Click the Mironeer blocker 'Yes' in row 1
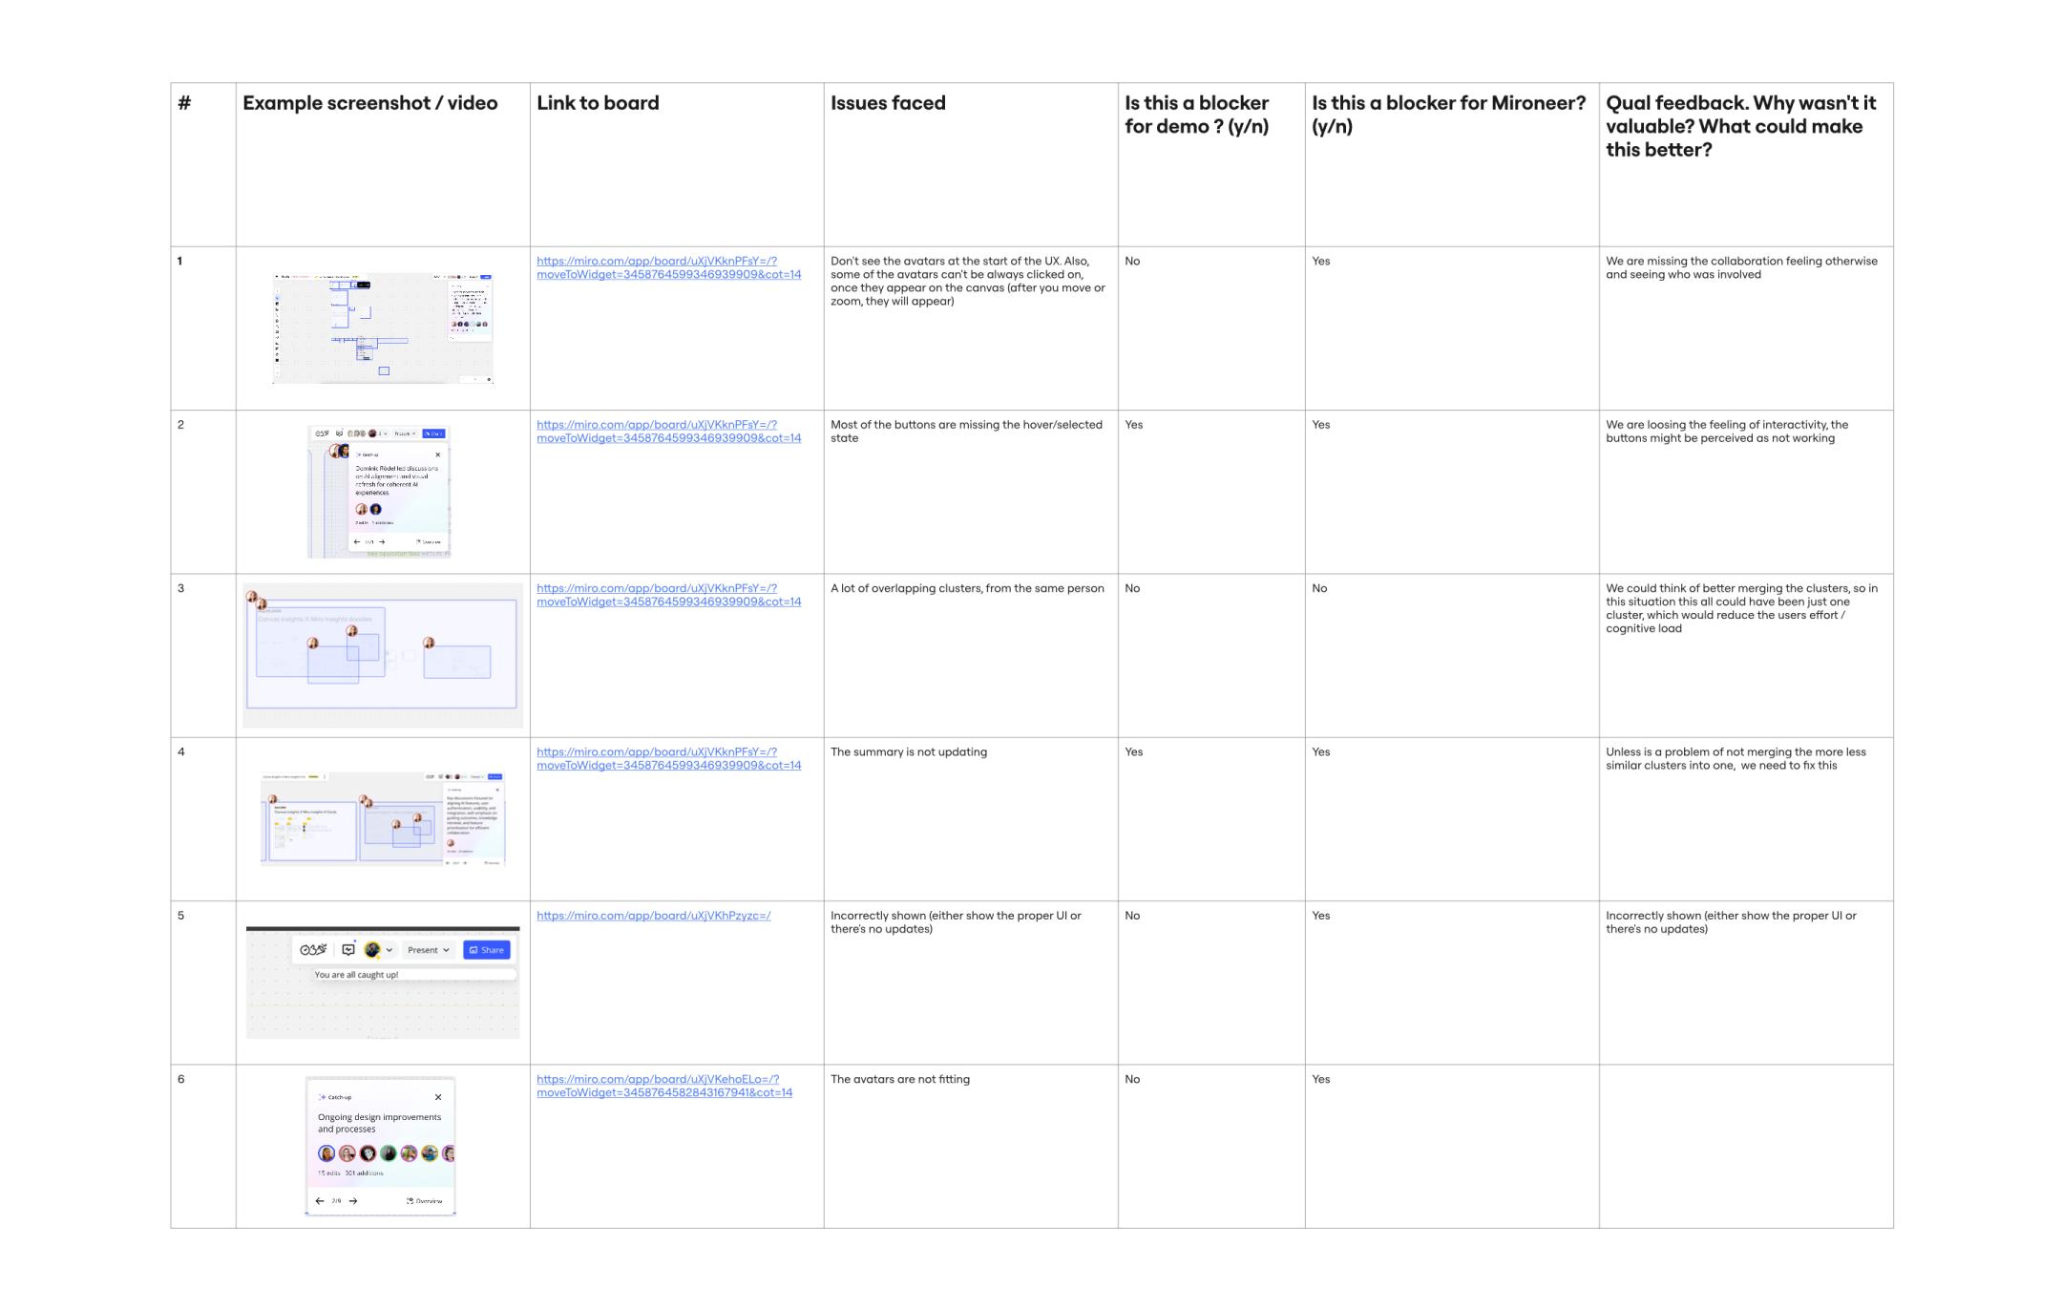Screen dimensions: 2062x1289 click(1320, 261)
